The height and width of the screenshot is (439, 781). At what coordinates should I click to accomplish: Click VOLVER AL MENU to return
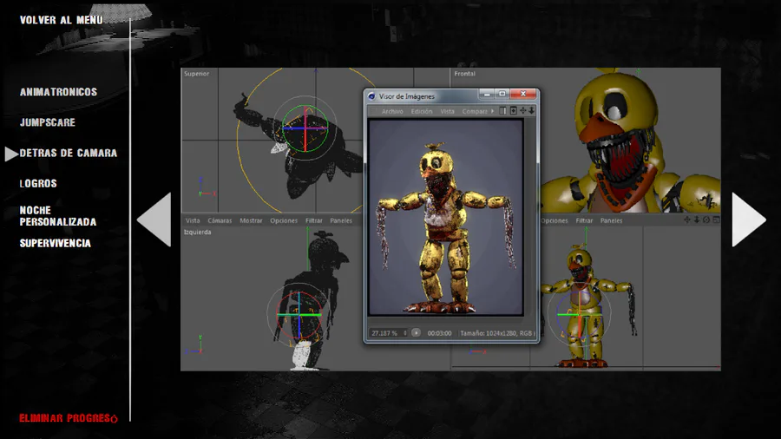coord(62,20)
